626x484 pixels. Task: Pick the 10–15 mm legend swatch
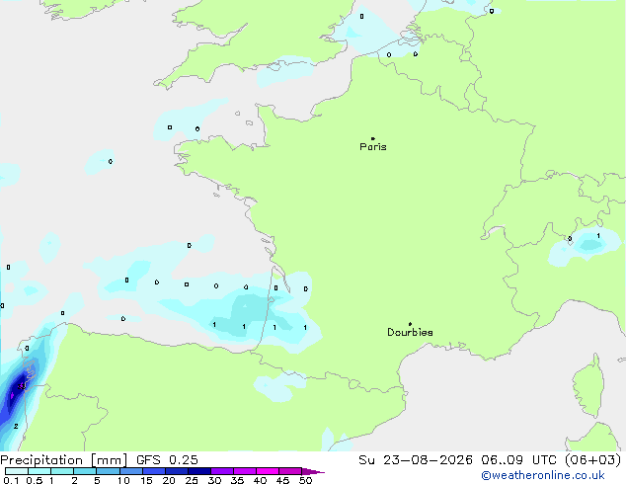[x=130, y=471]
